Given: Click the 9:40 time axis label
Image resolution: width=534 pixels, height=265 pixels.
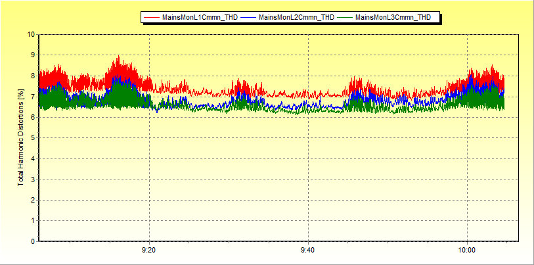Looking at the screenshot, I should click(x=307, y=251).
